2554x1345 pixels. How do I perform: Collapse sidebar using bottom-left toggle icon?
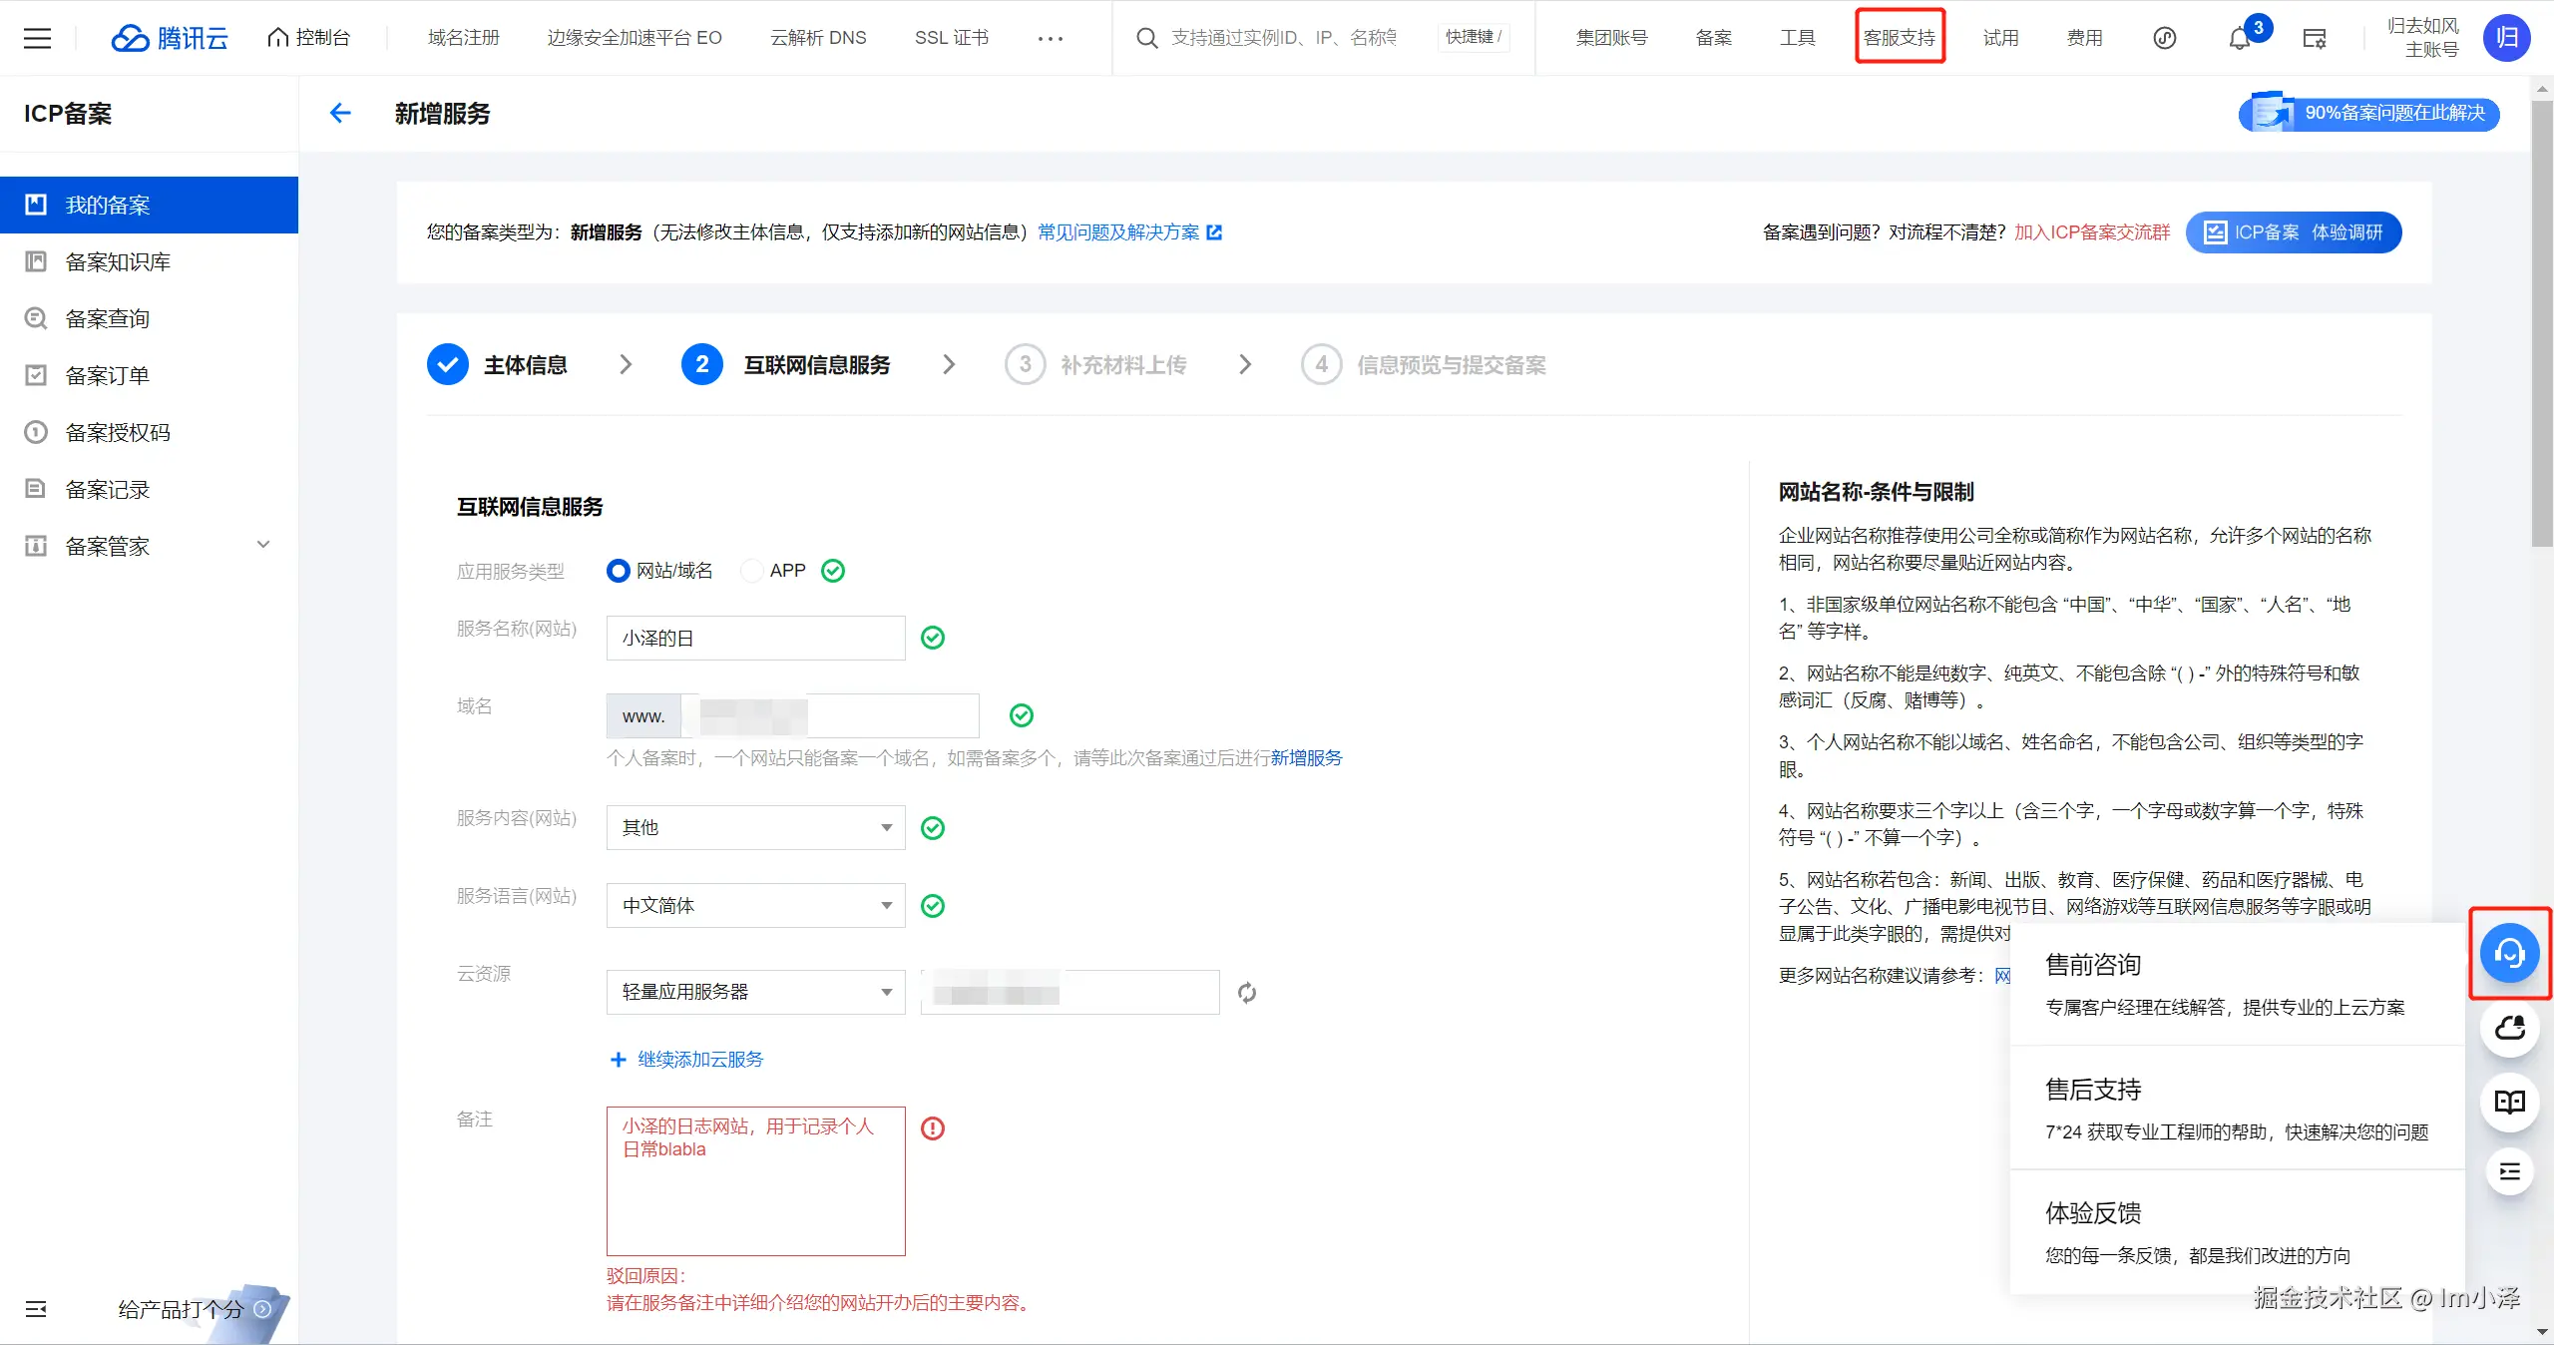point(36,1309)
